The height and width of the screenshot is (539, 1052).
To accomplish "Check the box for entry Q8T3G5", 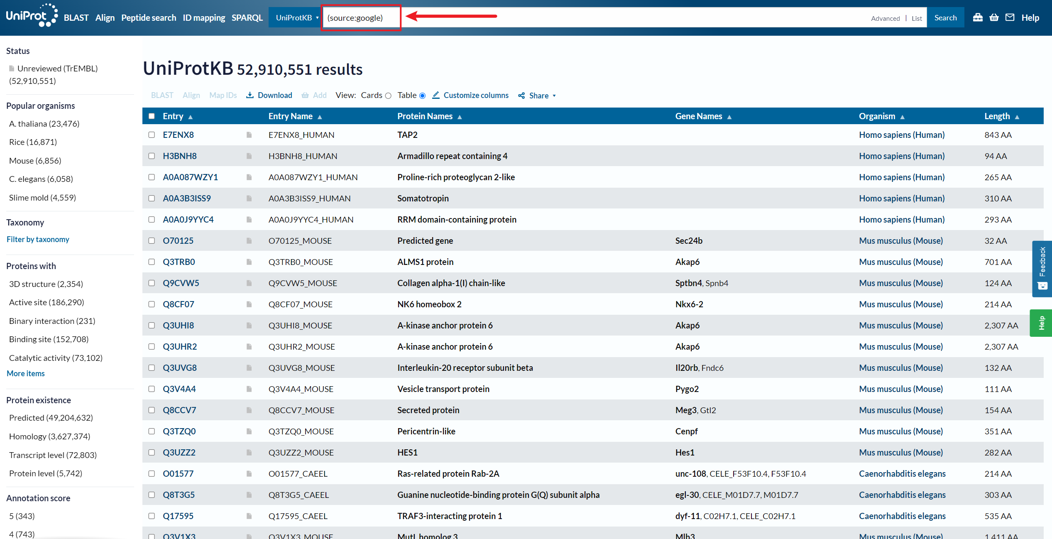I will (x=152, y=495).
